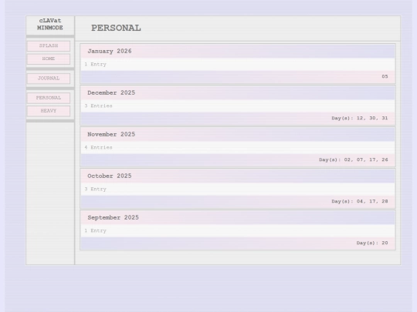The image size is (417, 312).
Task: Click 'Day(s): 12, 30, 31' row
Action: (360, 118)
